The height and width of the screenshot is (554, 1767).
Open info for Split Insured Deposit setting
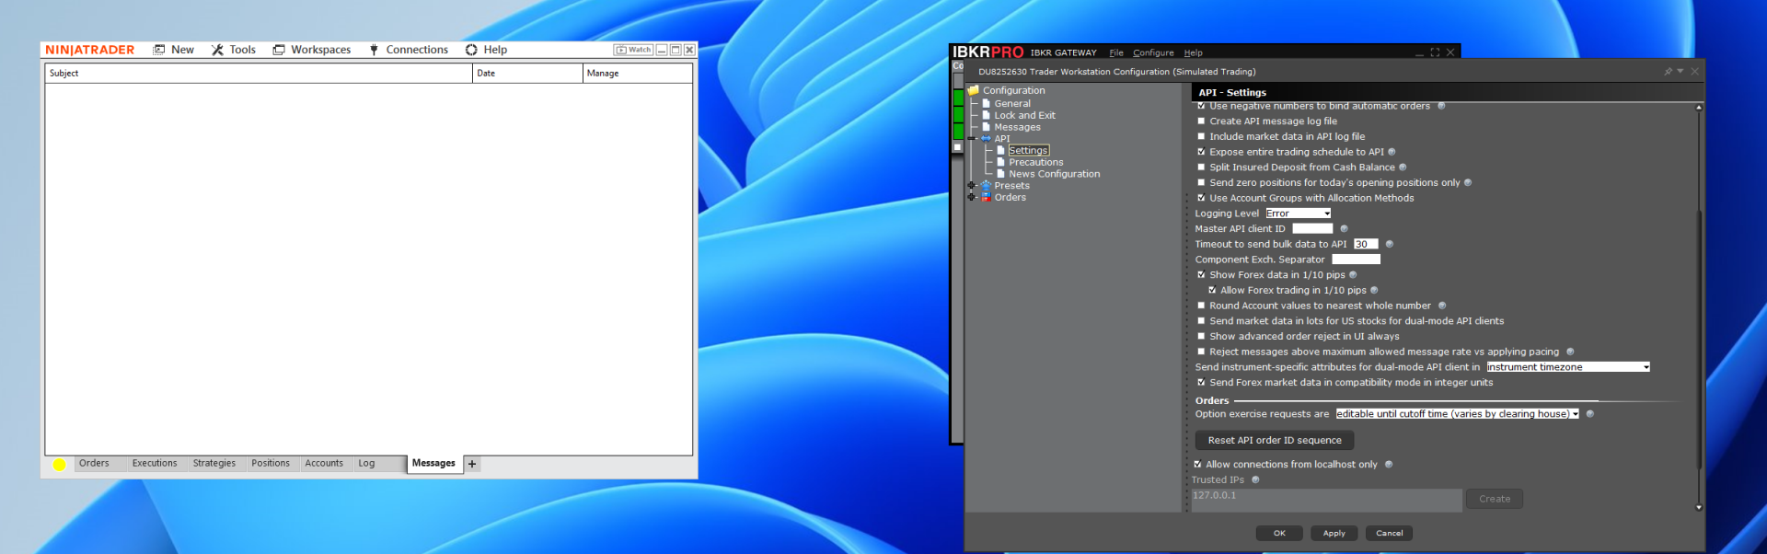[x=1403, y=167]
